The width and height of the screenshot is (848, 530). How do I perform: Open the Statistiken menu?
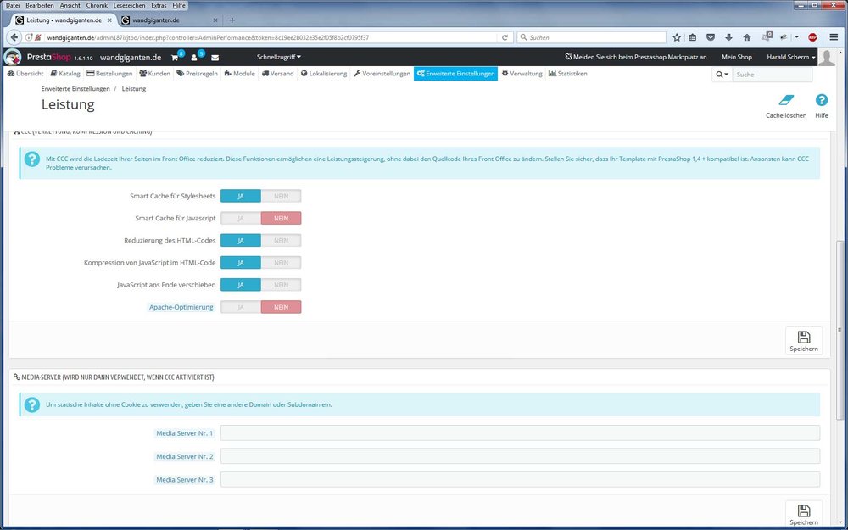pyautogui.click(x=568, y=74)
